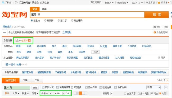Open the shopping cart icon

point(159,3)
